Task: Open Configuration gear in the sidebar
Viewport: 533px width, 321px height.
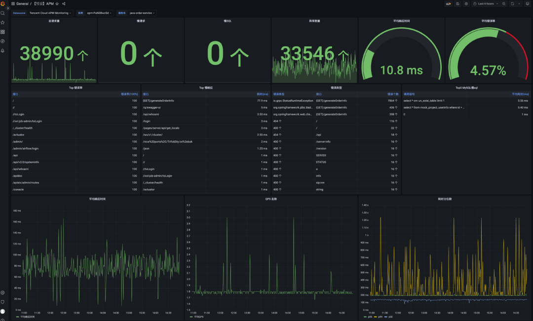Action: (x=3, y=292)
